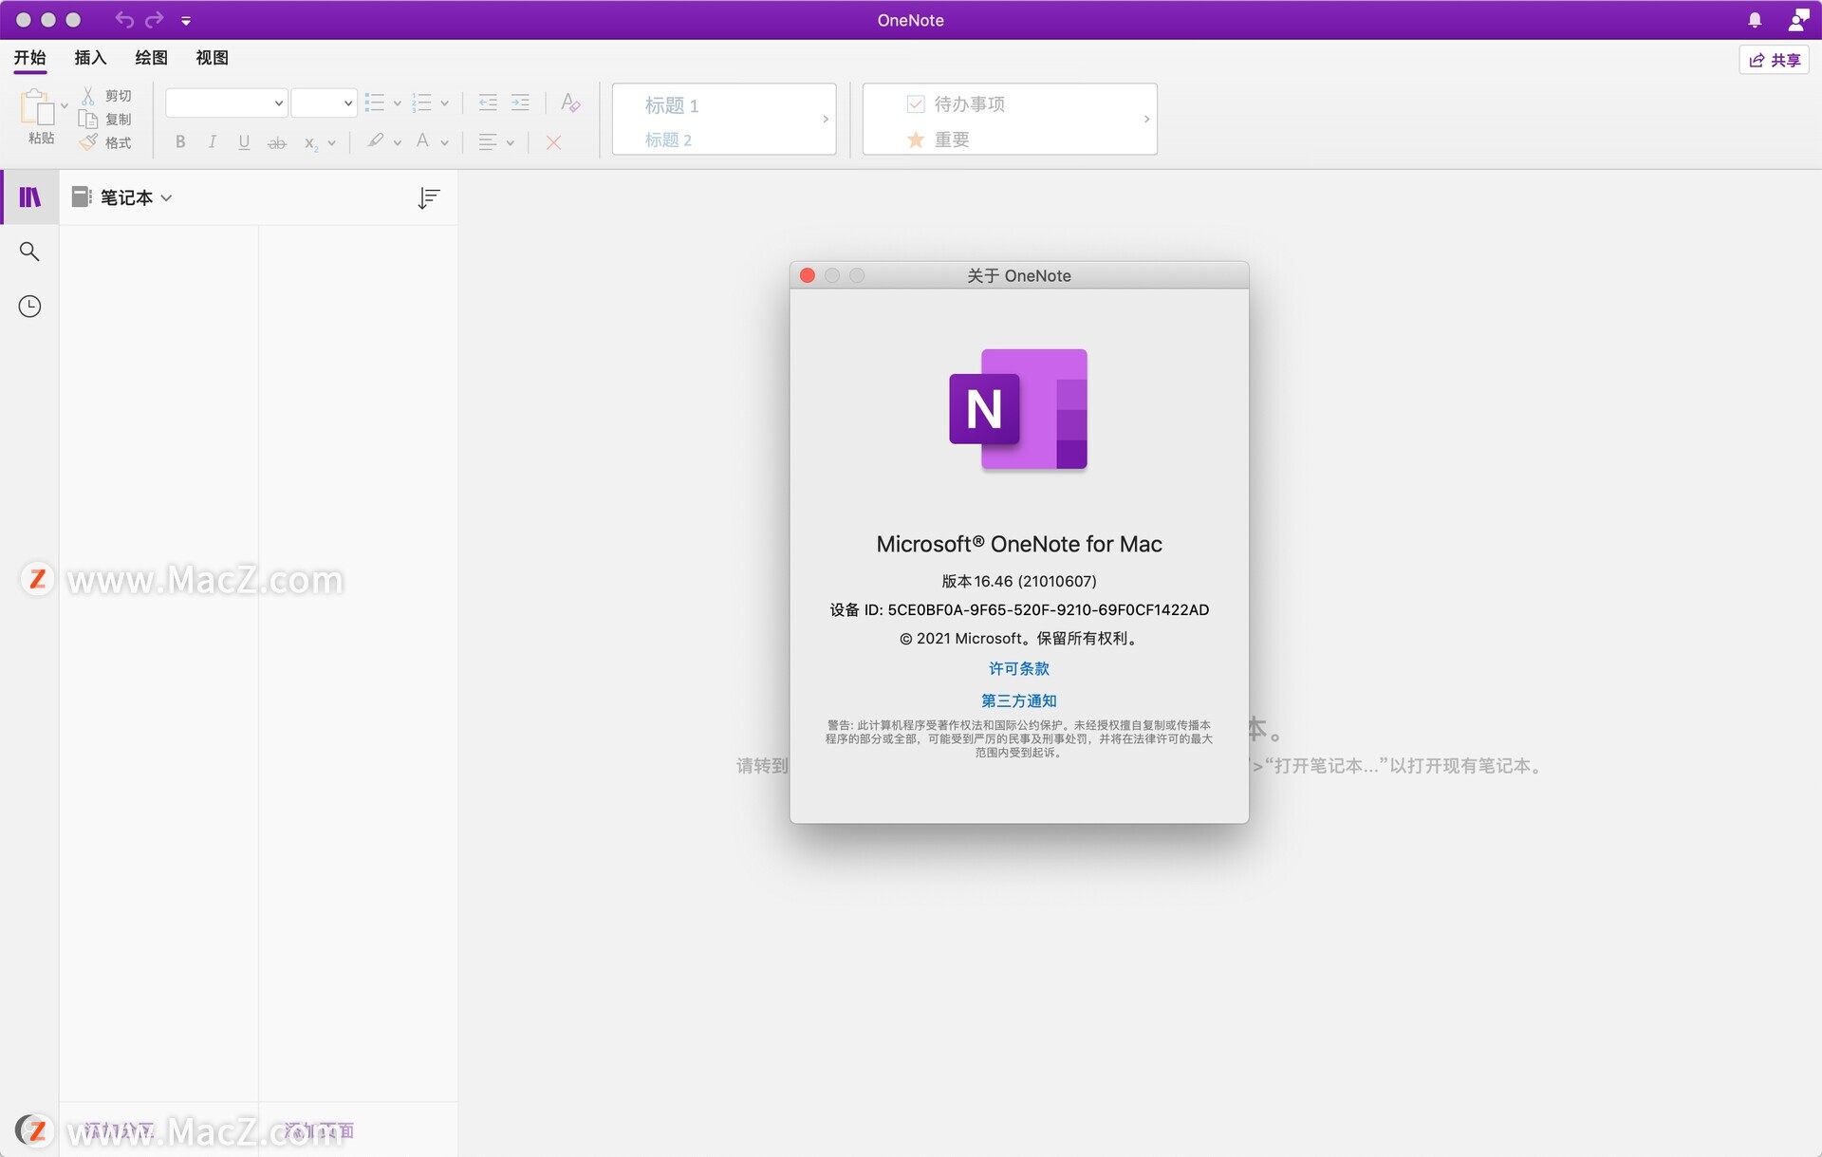Toggle subscript formatting
Screen dimensions: 1822x1157
click(310, 143)
